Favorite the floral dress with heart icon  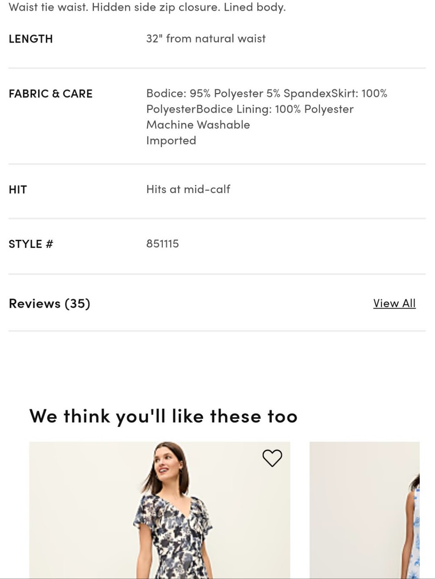click(x=272, y=458)
